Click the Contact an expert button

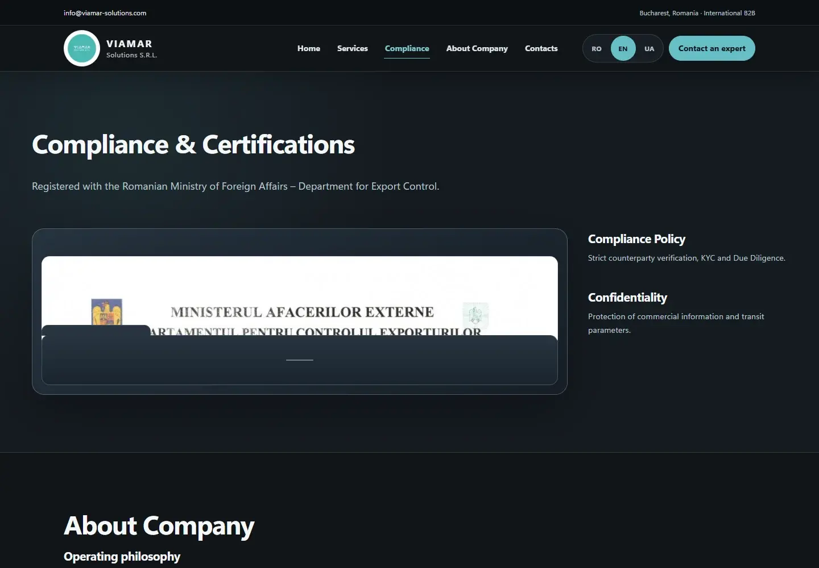pos(712,48)
